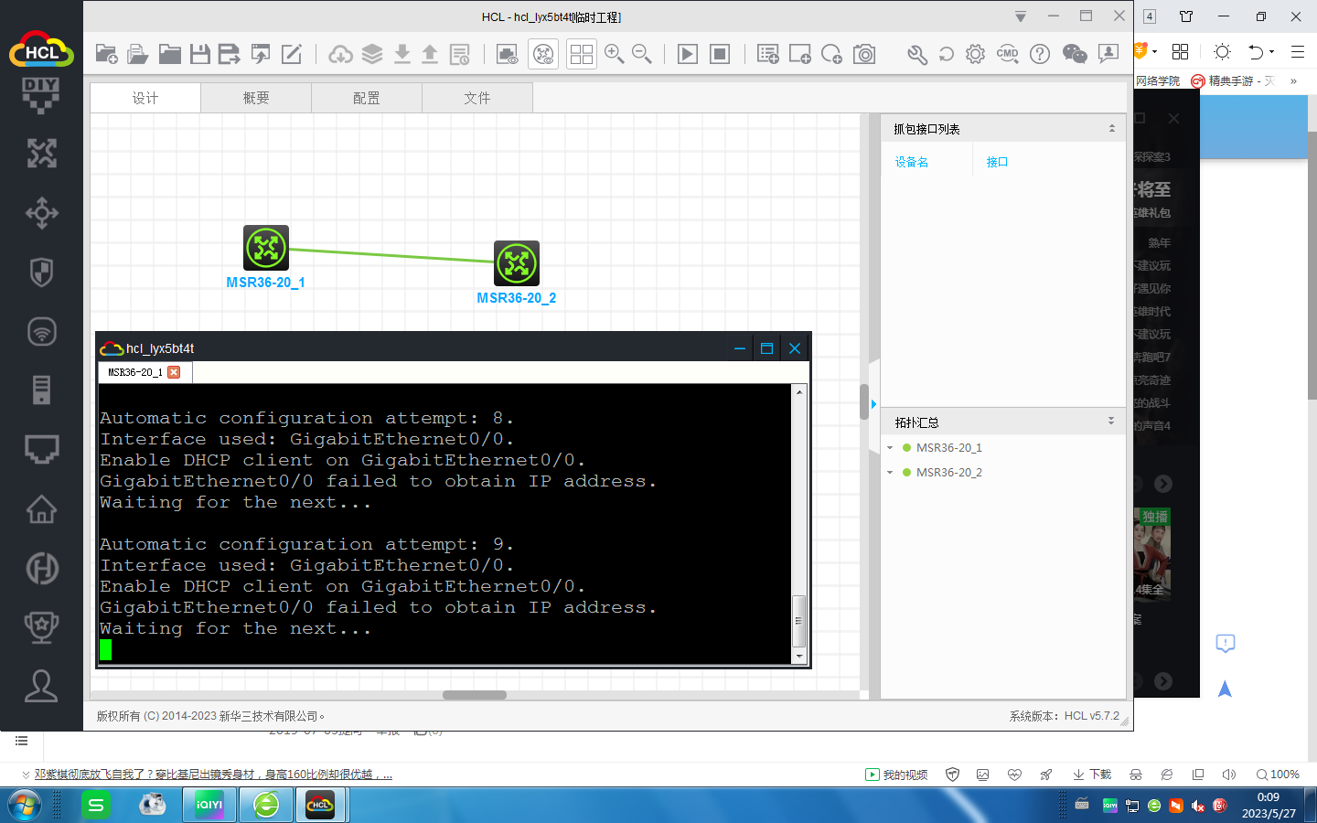
Task: Open the CMD command line icon
Action: pos(1008,54)
